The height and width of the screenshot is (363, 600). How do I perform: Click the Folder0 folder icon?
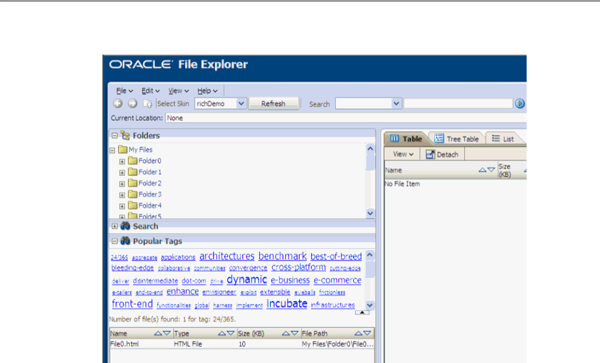click(132, 160)
